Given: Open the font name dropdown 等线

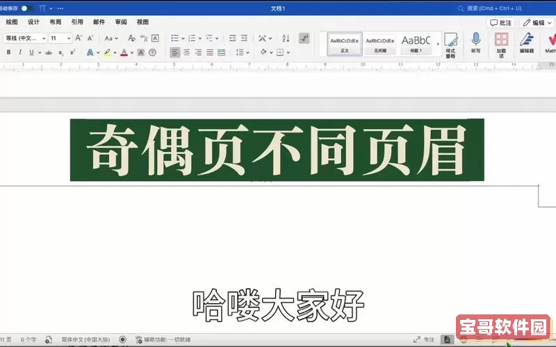Looking at the screenshot, I should click(26, 38).
